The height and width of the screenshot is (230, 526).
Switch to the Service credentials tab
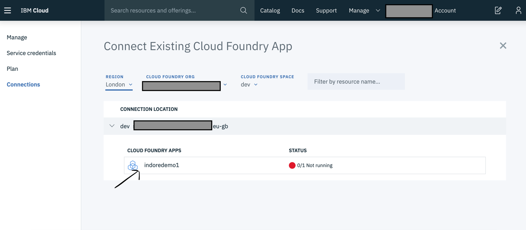click(31, 53)
